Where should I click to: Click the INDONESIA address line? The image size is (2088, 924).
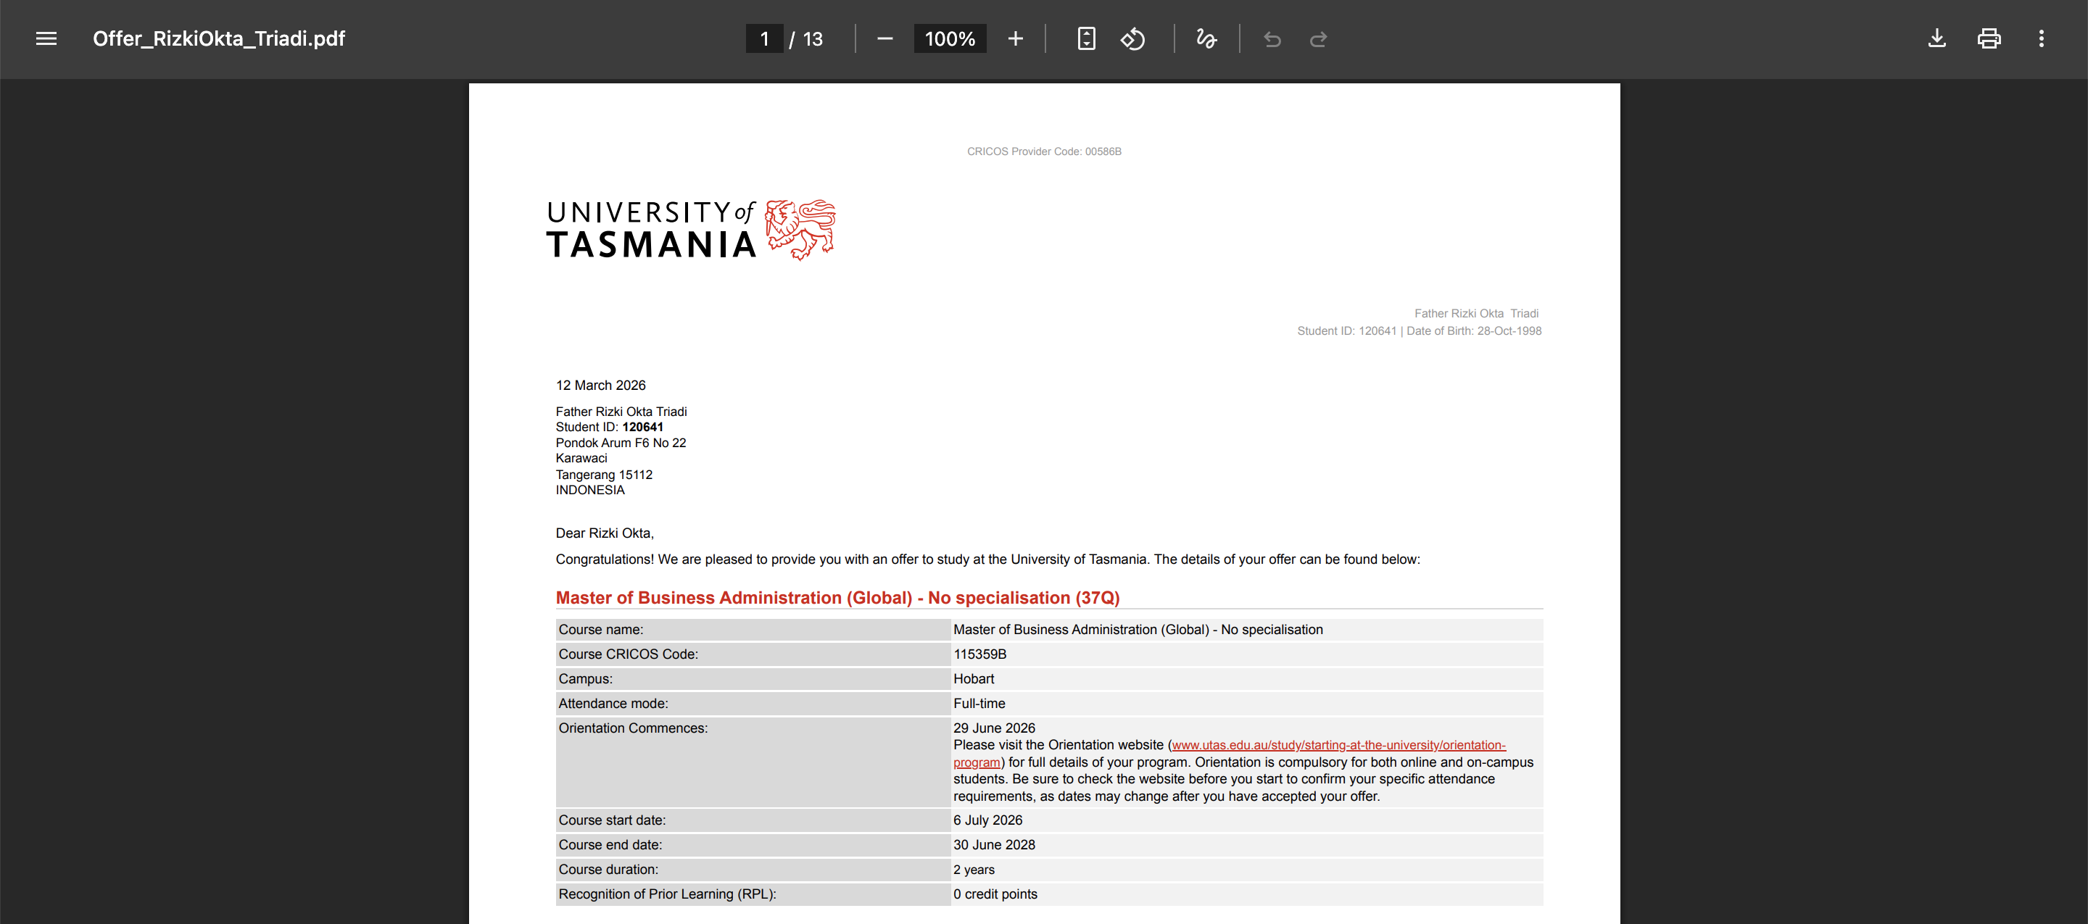tap(590, 491)
